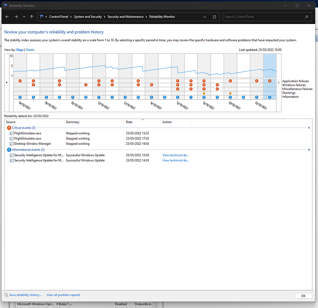Click Save reliability history link
Image resolution: width=318 pixels, height=308 pixels.
coord(25,295)
